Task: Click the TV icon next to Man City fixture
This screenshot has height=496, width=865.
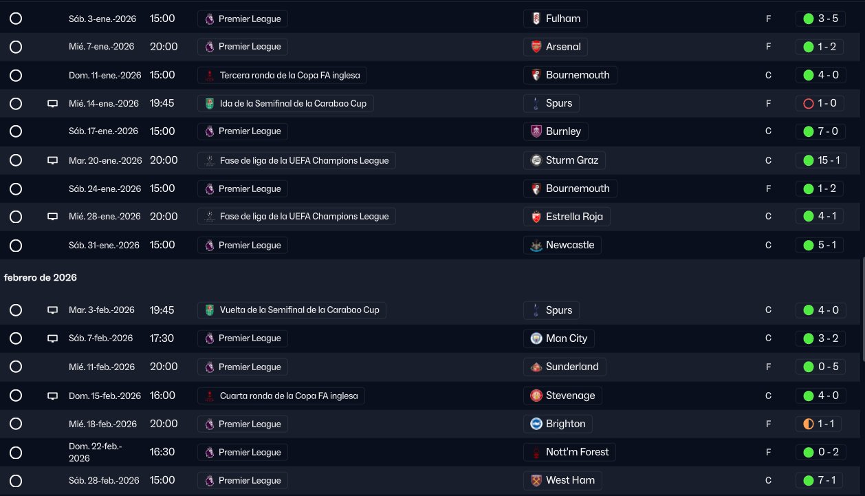Action: [x=52, y=338]
